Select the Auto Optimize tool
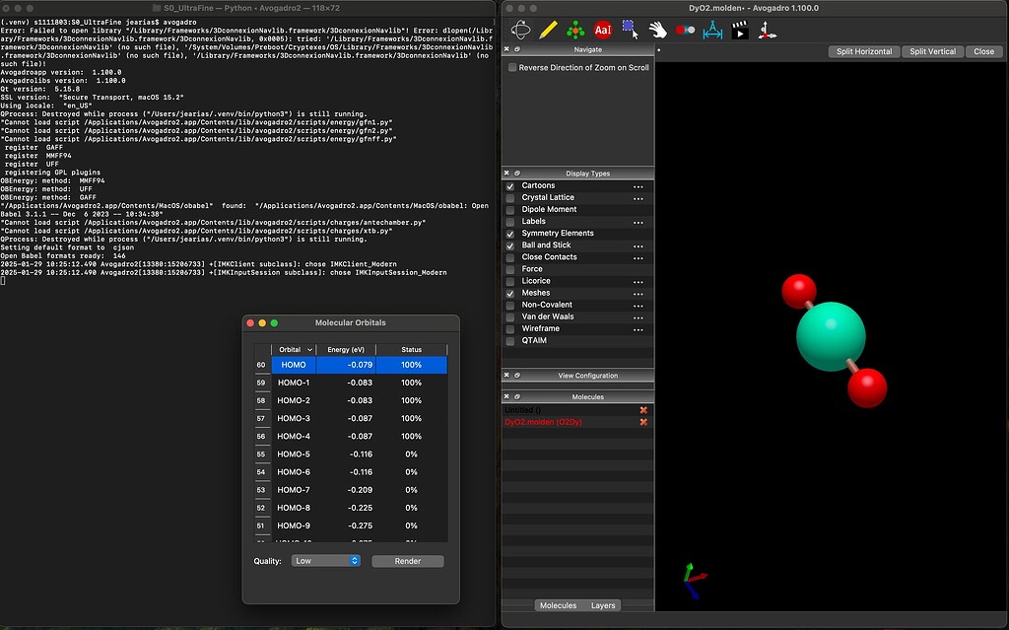The width and height of the screenshot is (1009, 630). pyautogui.click(x=576, y=30)
